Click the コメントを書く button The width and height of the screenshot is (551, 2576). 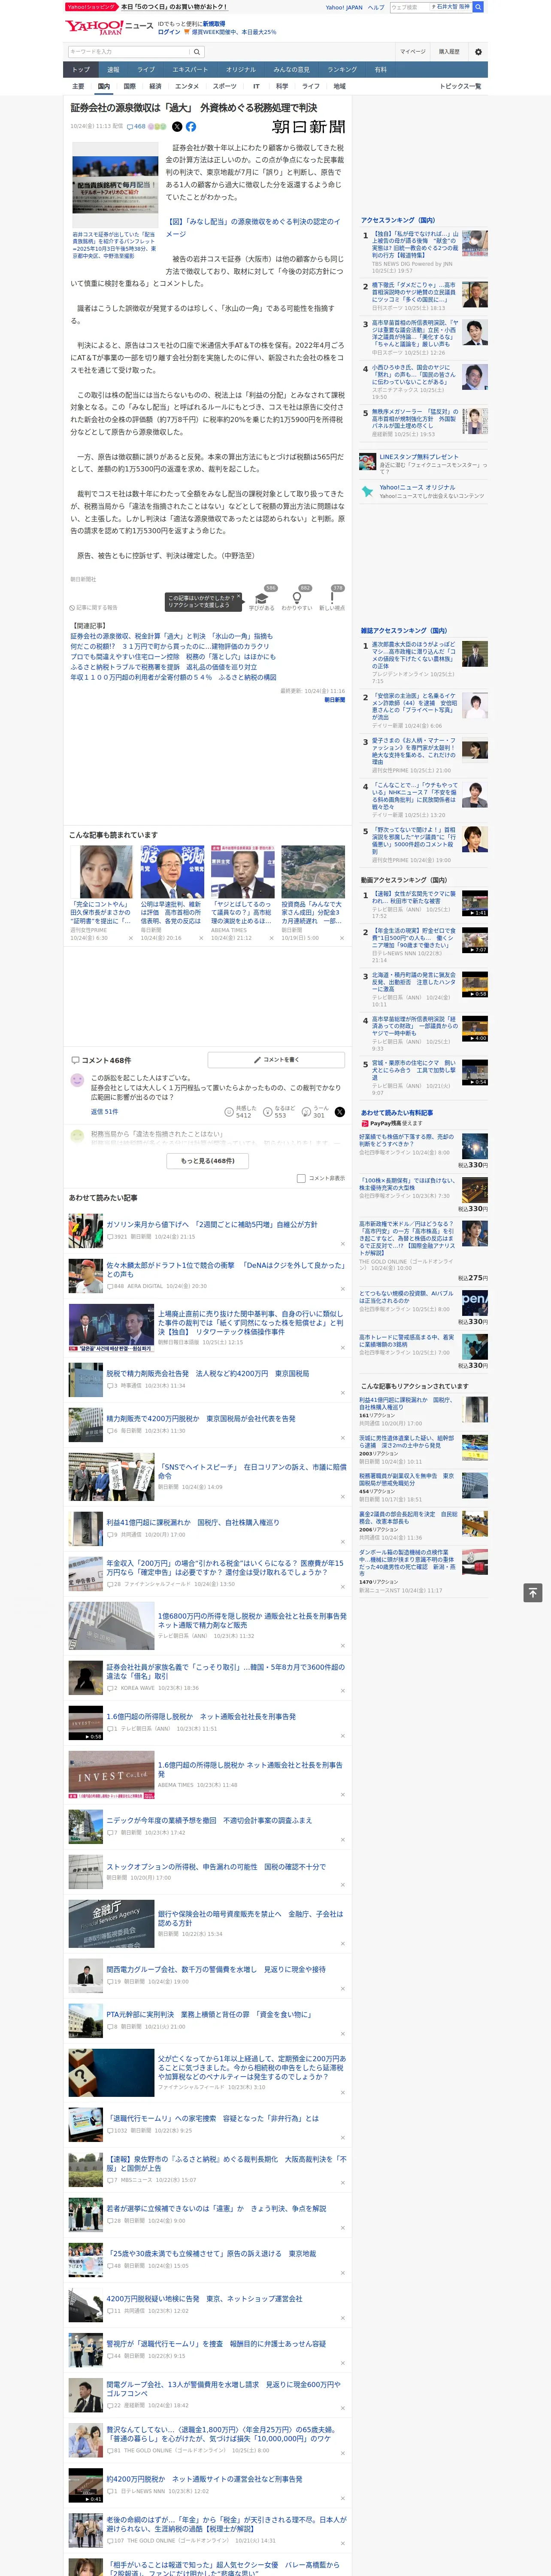tap(276, 1059)
